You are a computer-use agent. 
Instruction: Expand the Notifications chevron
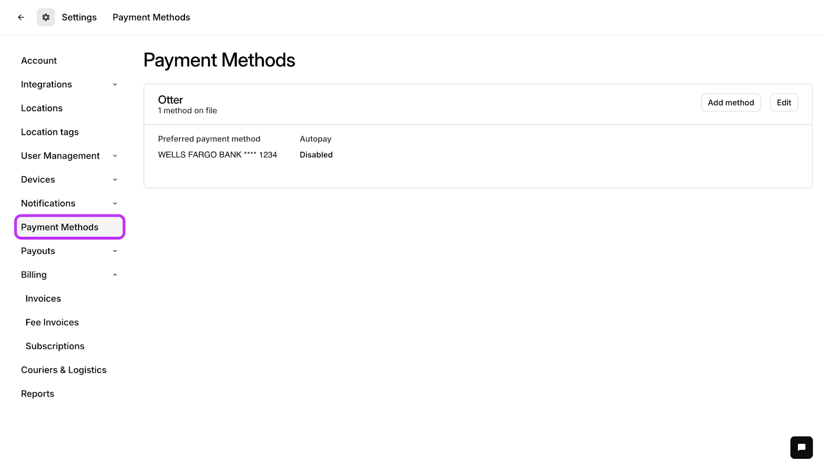(115, 203)
